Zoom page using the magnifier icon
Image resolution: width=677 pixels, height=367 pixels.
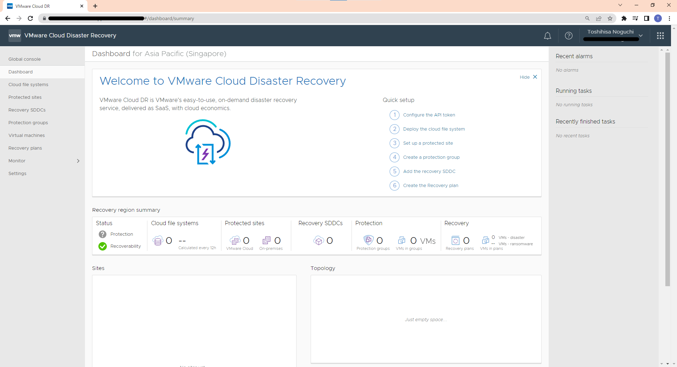[x=587, y=18]
